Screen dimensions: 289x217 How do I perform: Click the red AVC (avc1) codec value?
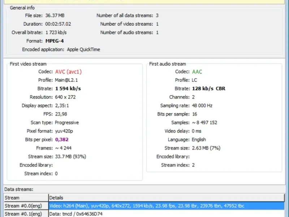pyautogui.click(x=68, y=72)
